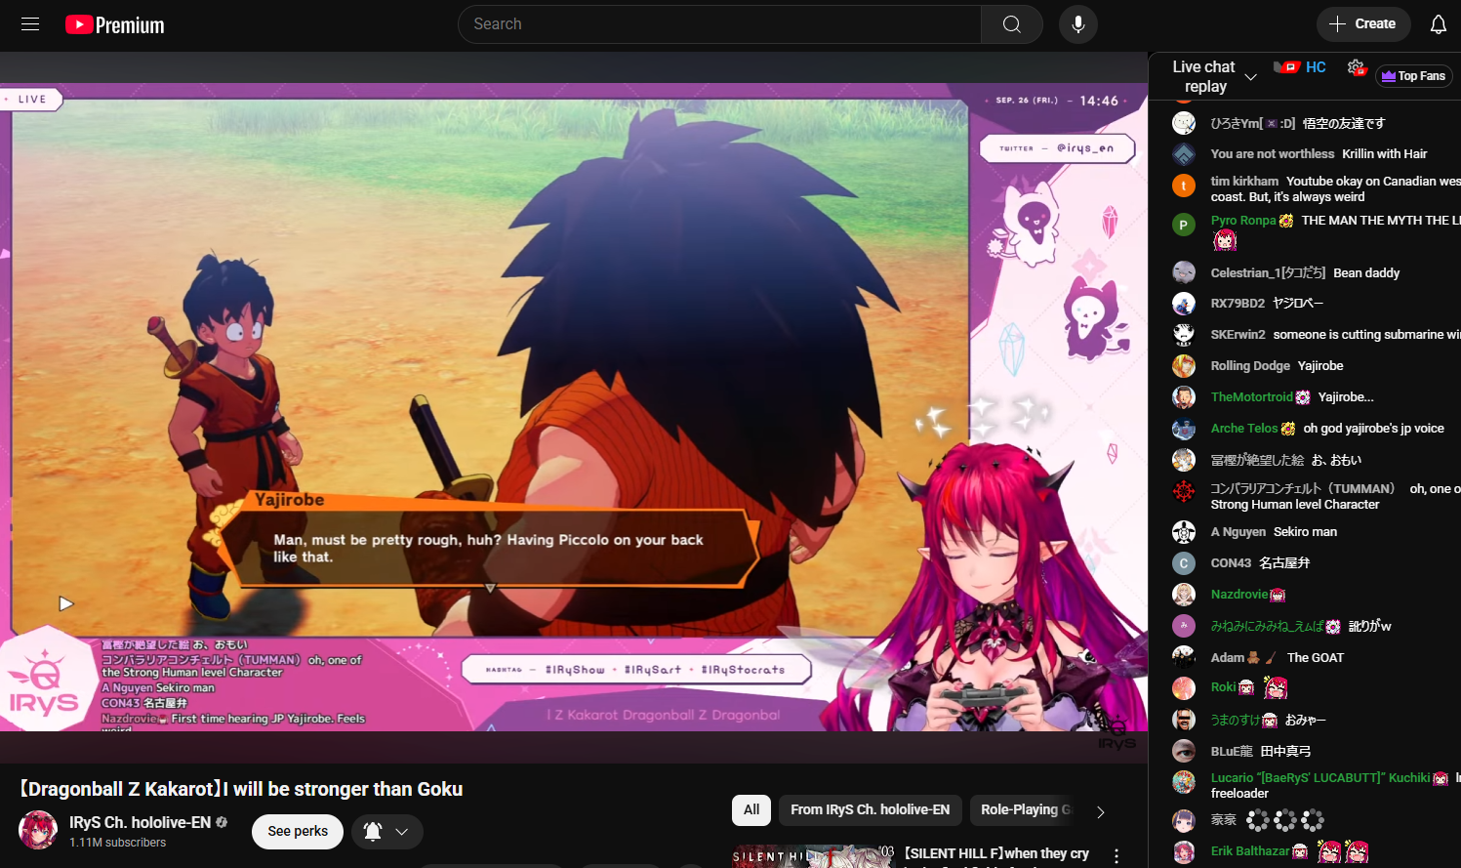This screenshot has width=1461, height=868.
Task: Select the author name Rolling Dodge
Action: [1250, 366]
